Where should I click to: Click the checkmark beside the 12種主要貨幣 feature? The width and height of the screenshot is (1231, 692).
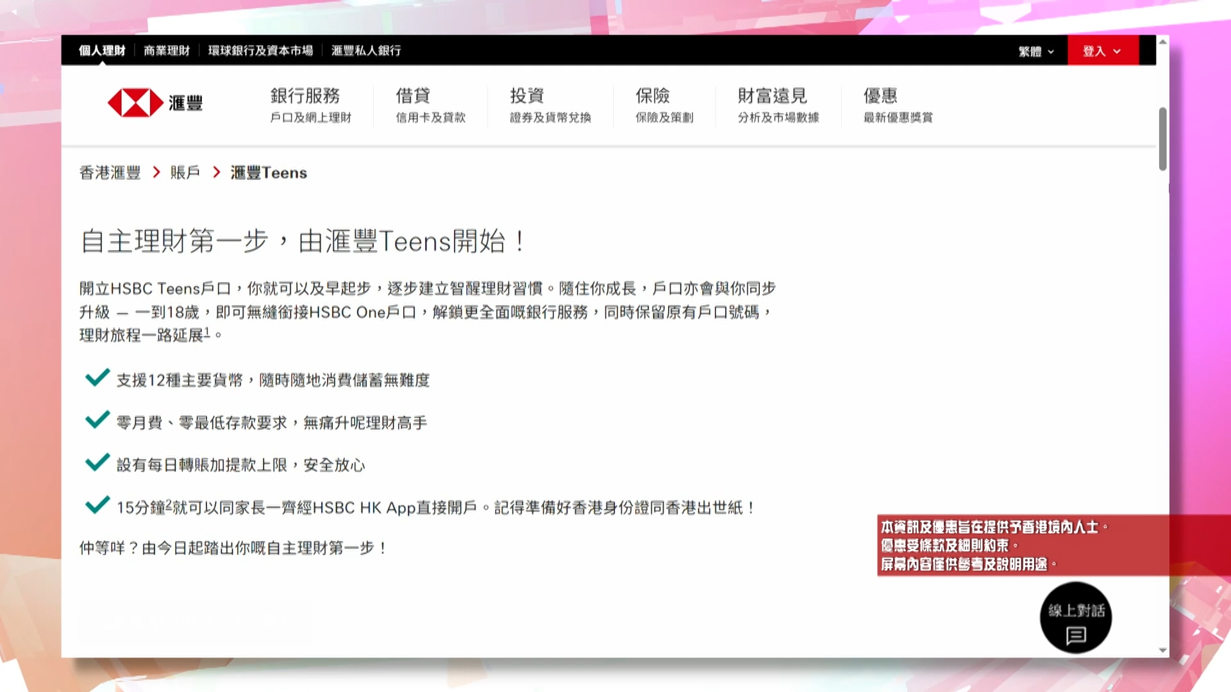click(96, 378)
